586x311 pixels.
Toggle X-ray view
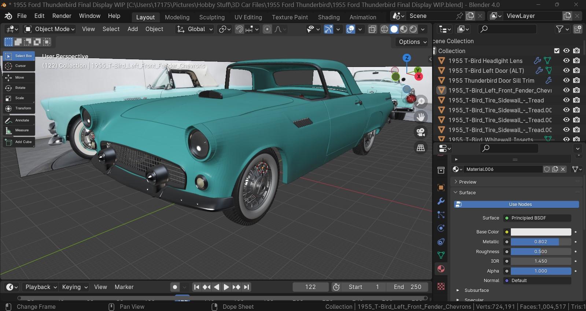pos(372,29)
